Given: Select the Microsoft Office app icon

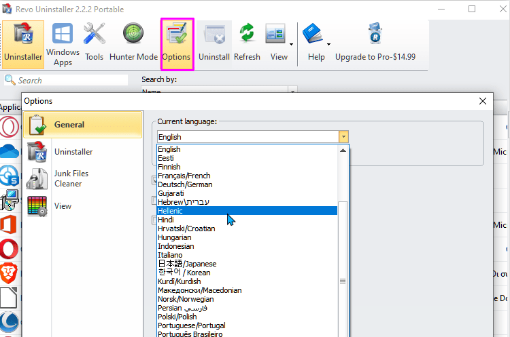Looking at the screenshot, I should pos(9,224).
